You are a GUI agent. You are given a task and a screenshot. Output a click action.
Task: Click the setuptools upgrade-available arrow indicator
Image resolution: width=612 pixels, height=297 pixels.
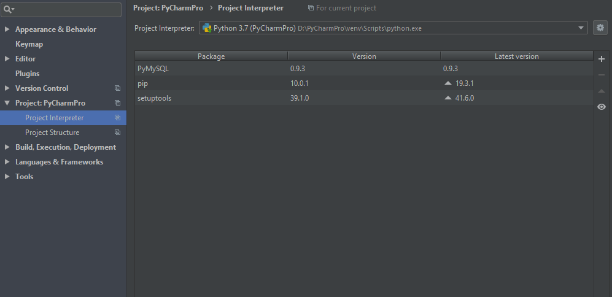tap(448, 98)
